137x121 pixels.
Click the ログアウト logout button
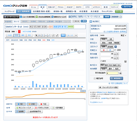127,7
